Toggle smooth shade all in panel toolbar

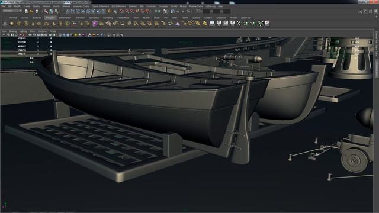pos(64,35)
